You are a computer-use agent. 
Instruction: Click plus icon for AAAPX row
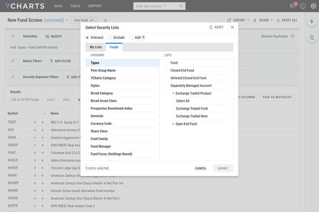(42, 206)
